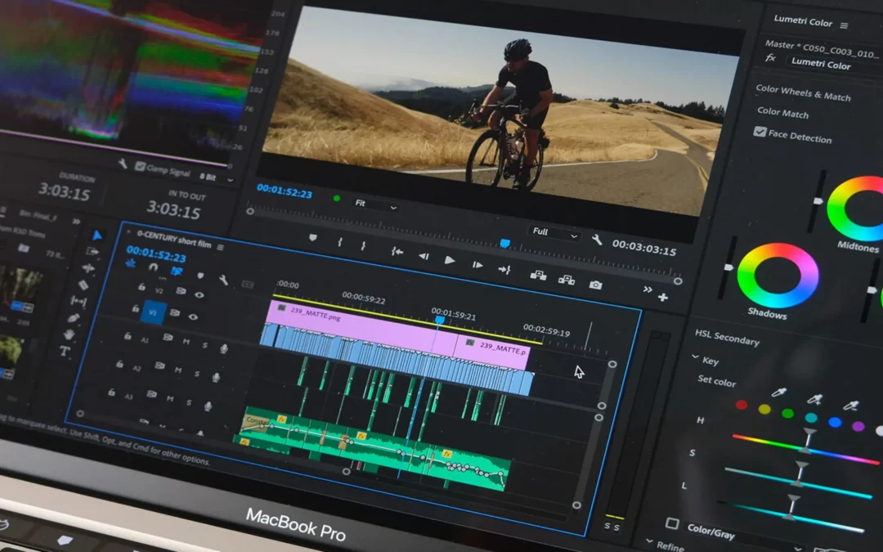
Task: Expand the Refine section
Action: click(x=650, y=542)
